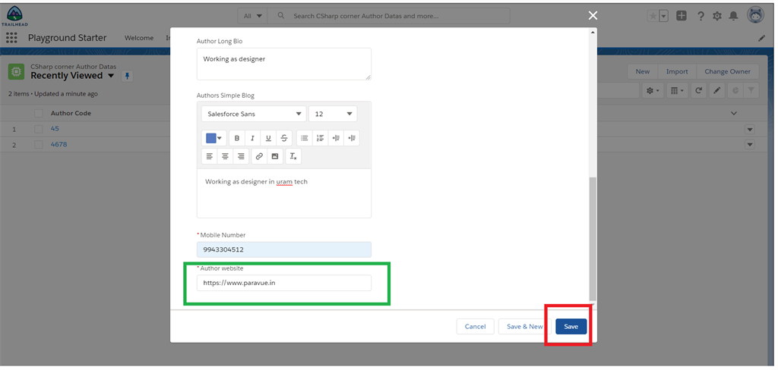Open the Welcome tab
Screen dimensions: 778x370
pyautogui.click(x=139, y=38)
